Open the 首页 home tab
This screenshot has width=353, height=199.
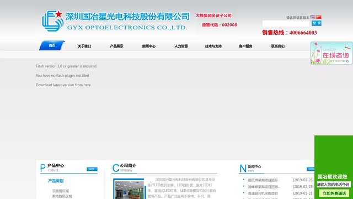(x=52, y=45)
